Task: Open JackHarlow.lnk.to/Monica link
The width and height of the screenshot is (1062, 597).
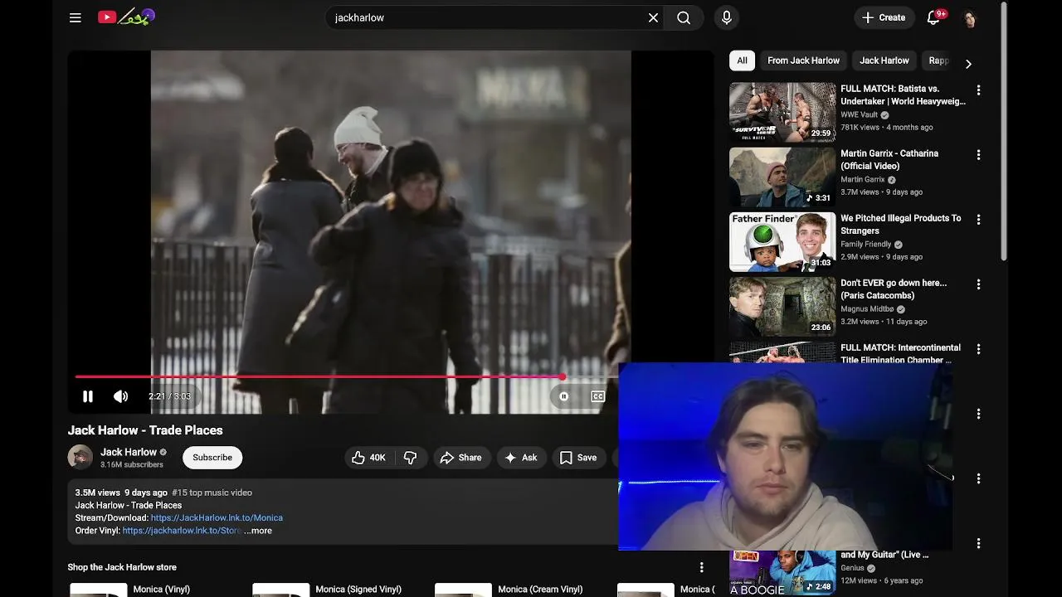Action: [217, 517]
